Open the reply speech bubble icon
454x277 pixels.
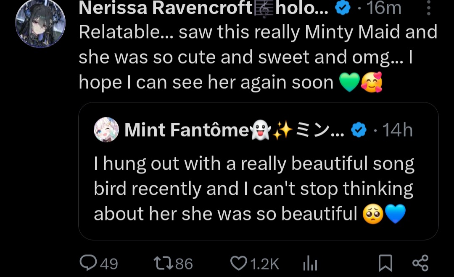[x=88, y=263]
